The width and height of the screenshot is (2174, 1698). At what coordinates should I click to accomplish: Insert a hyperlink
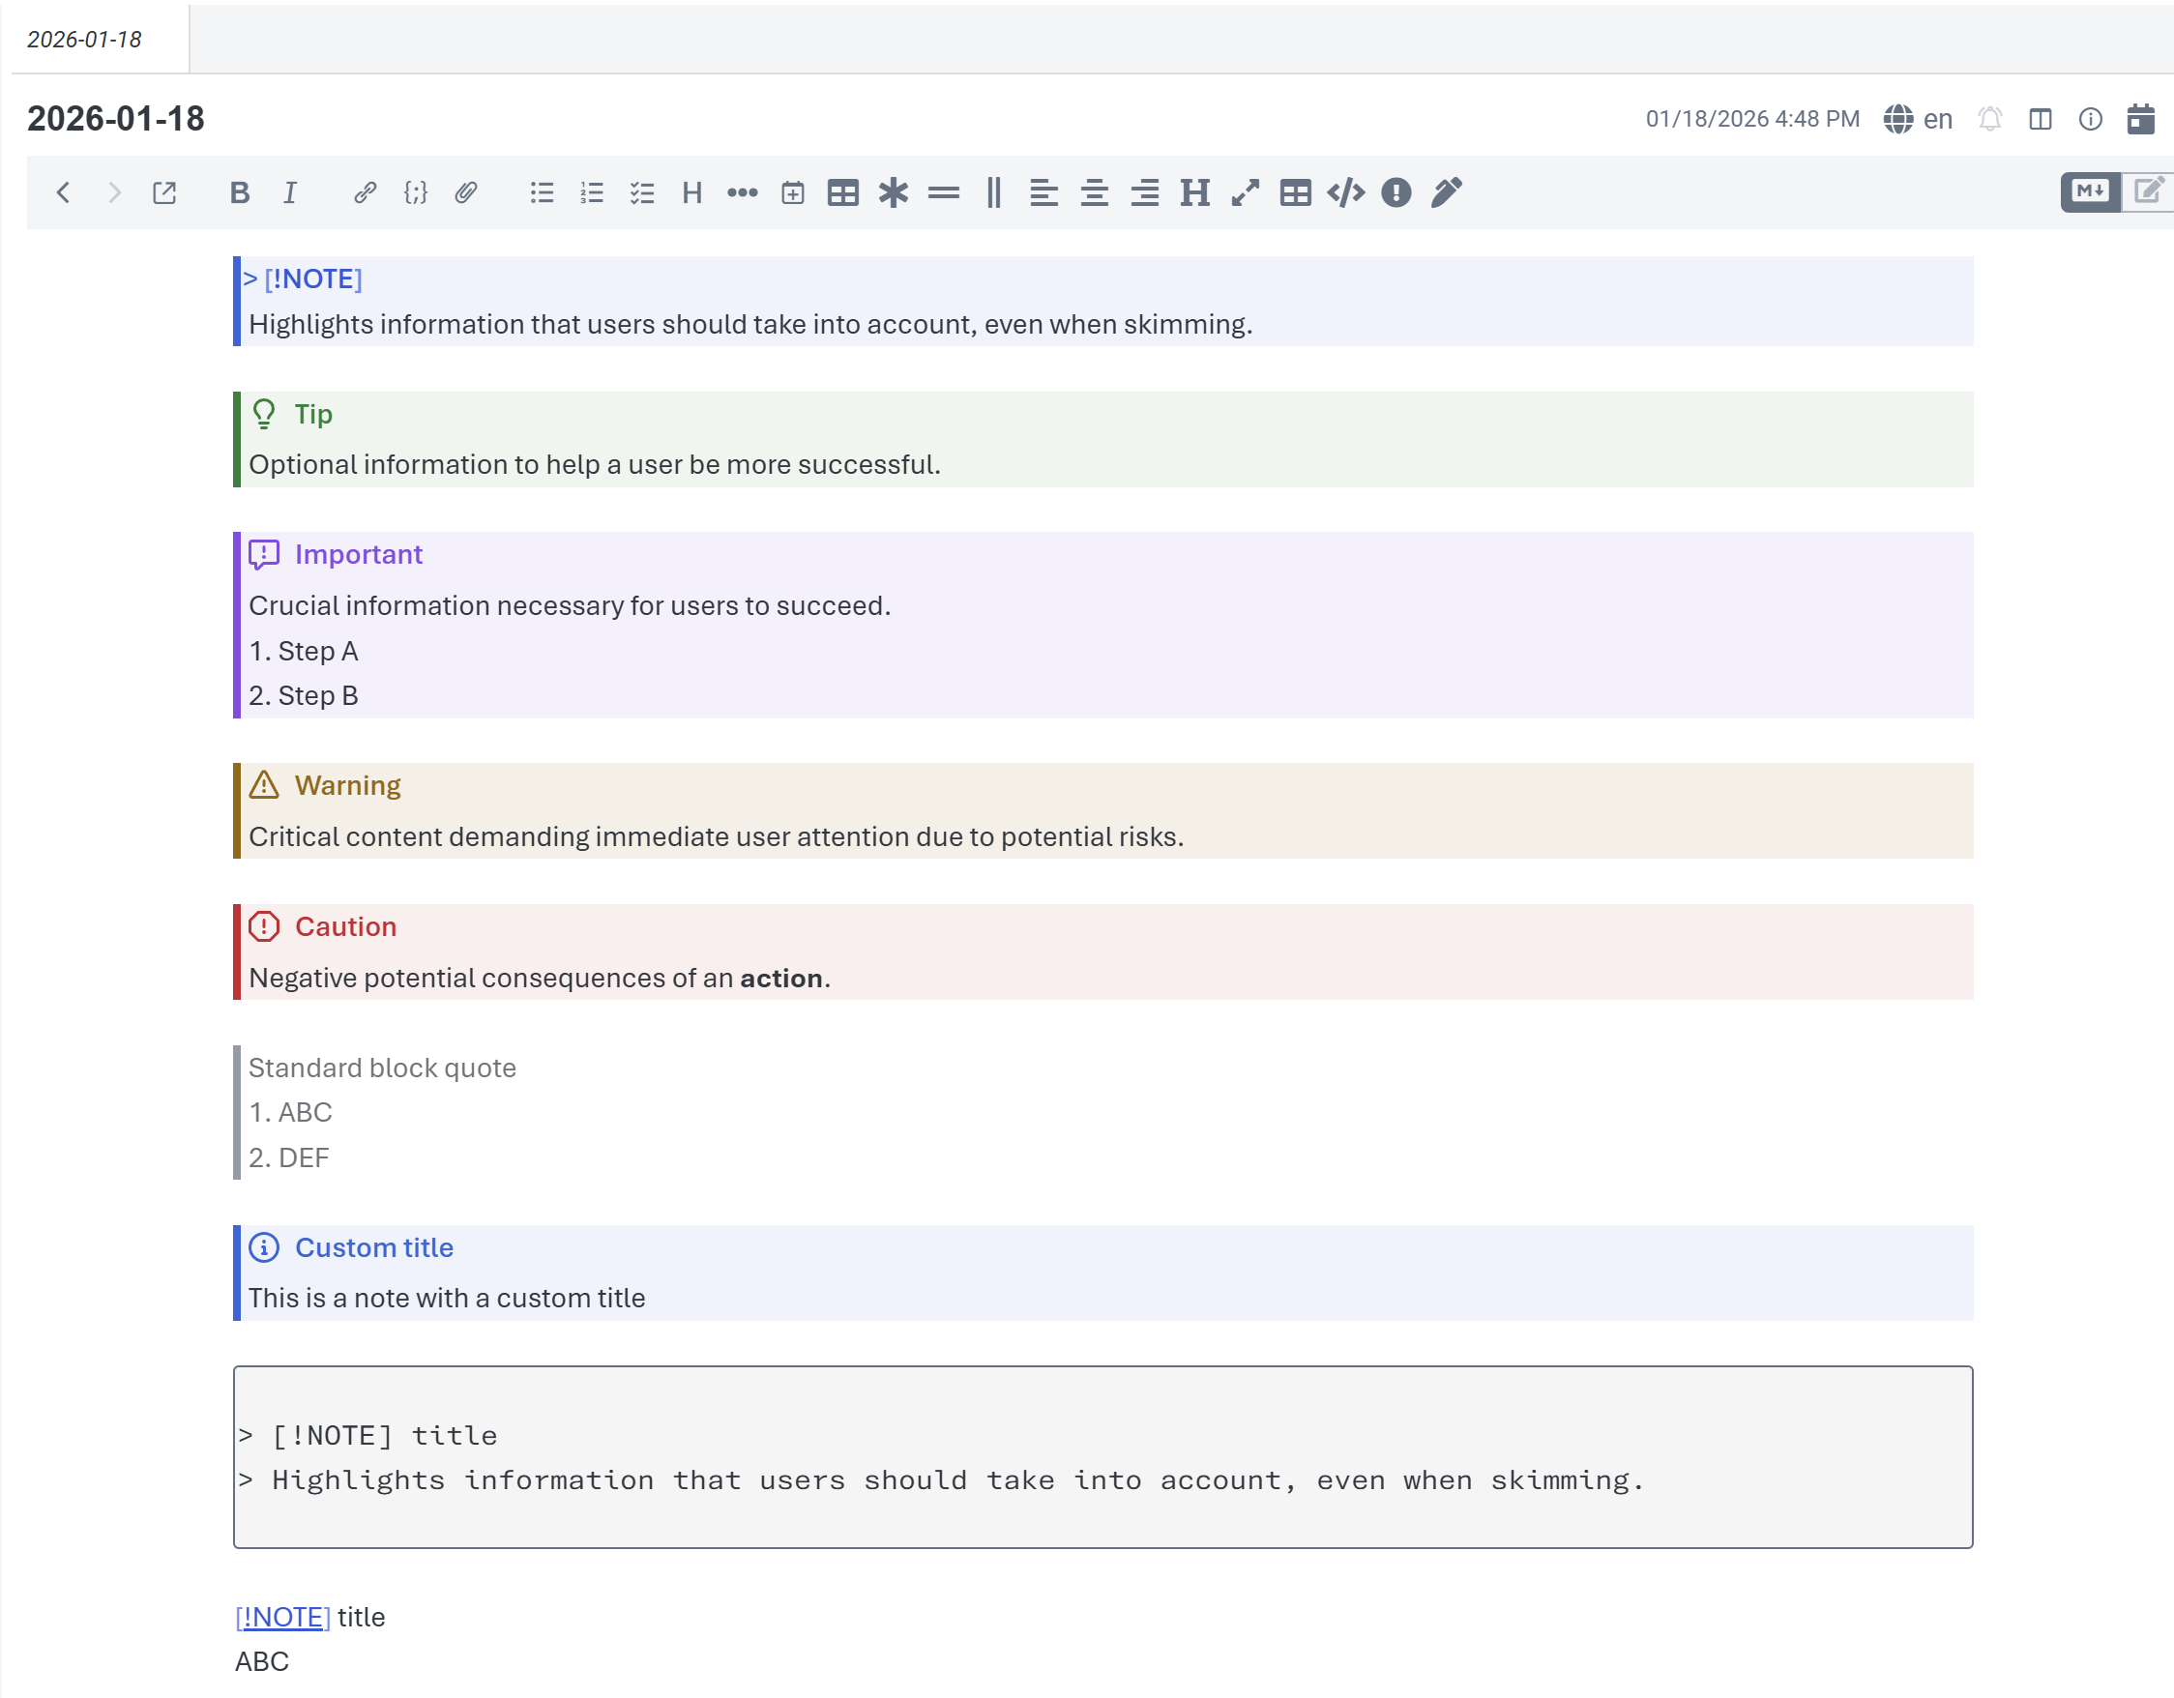pyautogui.click(x=365, y=192)
